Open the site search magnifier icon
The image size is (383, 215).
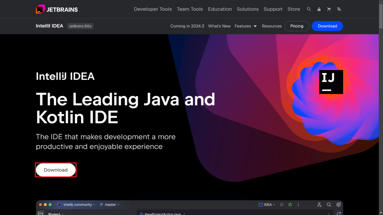(x=309, y=9)
